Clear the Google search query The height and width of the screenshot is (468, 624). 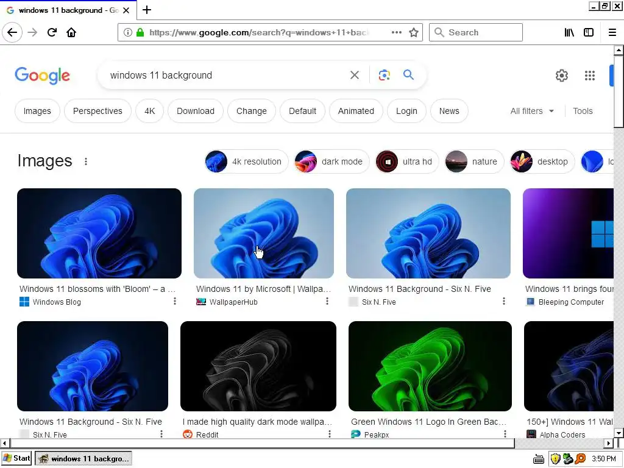point(355,75)
